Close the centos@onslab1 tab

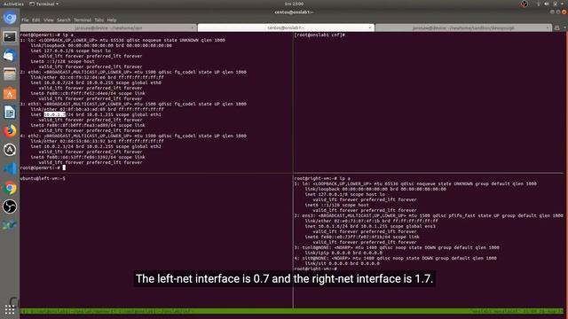point(370,27)
